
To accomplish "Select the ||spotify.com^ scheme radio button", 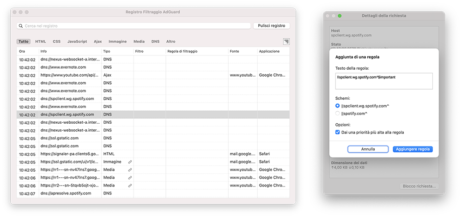I will point(337,114).
